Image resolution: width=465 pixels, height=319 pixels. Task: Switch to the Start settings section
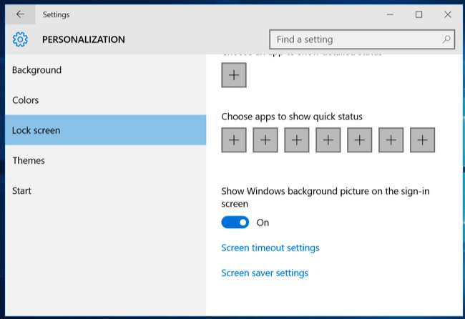[21, 190]
